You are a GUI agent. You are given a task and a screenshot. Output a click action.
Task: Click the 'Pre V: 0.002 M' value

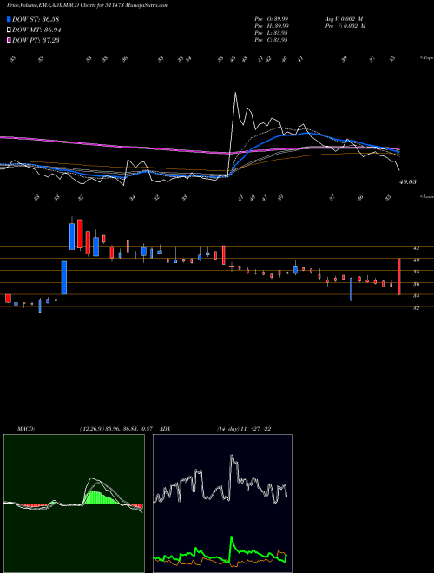coord(345,26)
